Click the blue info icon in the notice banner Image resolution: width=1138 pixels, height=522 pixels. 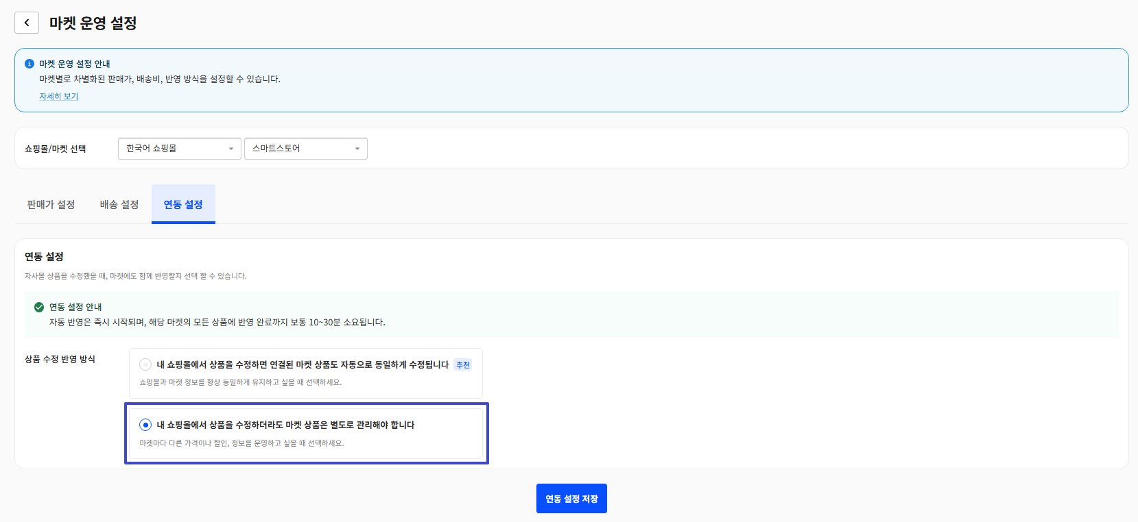tap(29, 64)
